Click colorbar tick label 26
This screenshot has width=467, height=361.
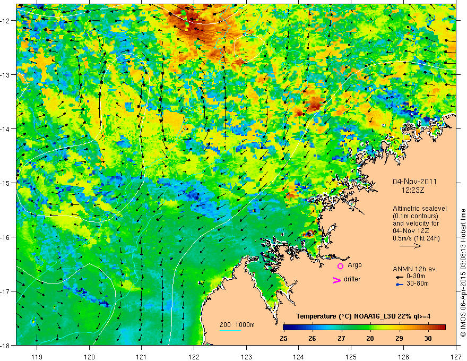pyautogui.click(x=312, y=339)
